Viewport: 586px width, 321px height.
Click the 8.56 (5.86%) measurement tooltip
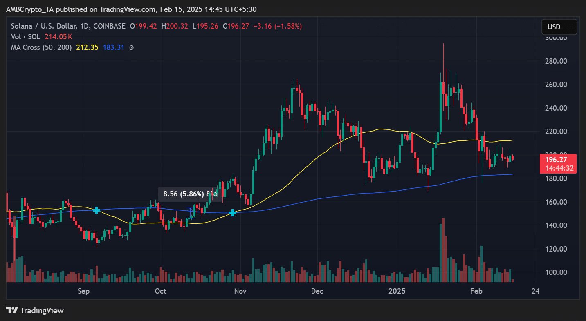tap(190, 194)
